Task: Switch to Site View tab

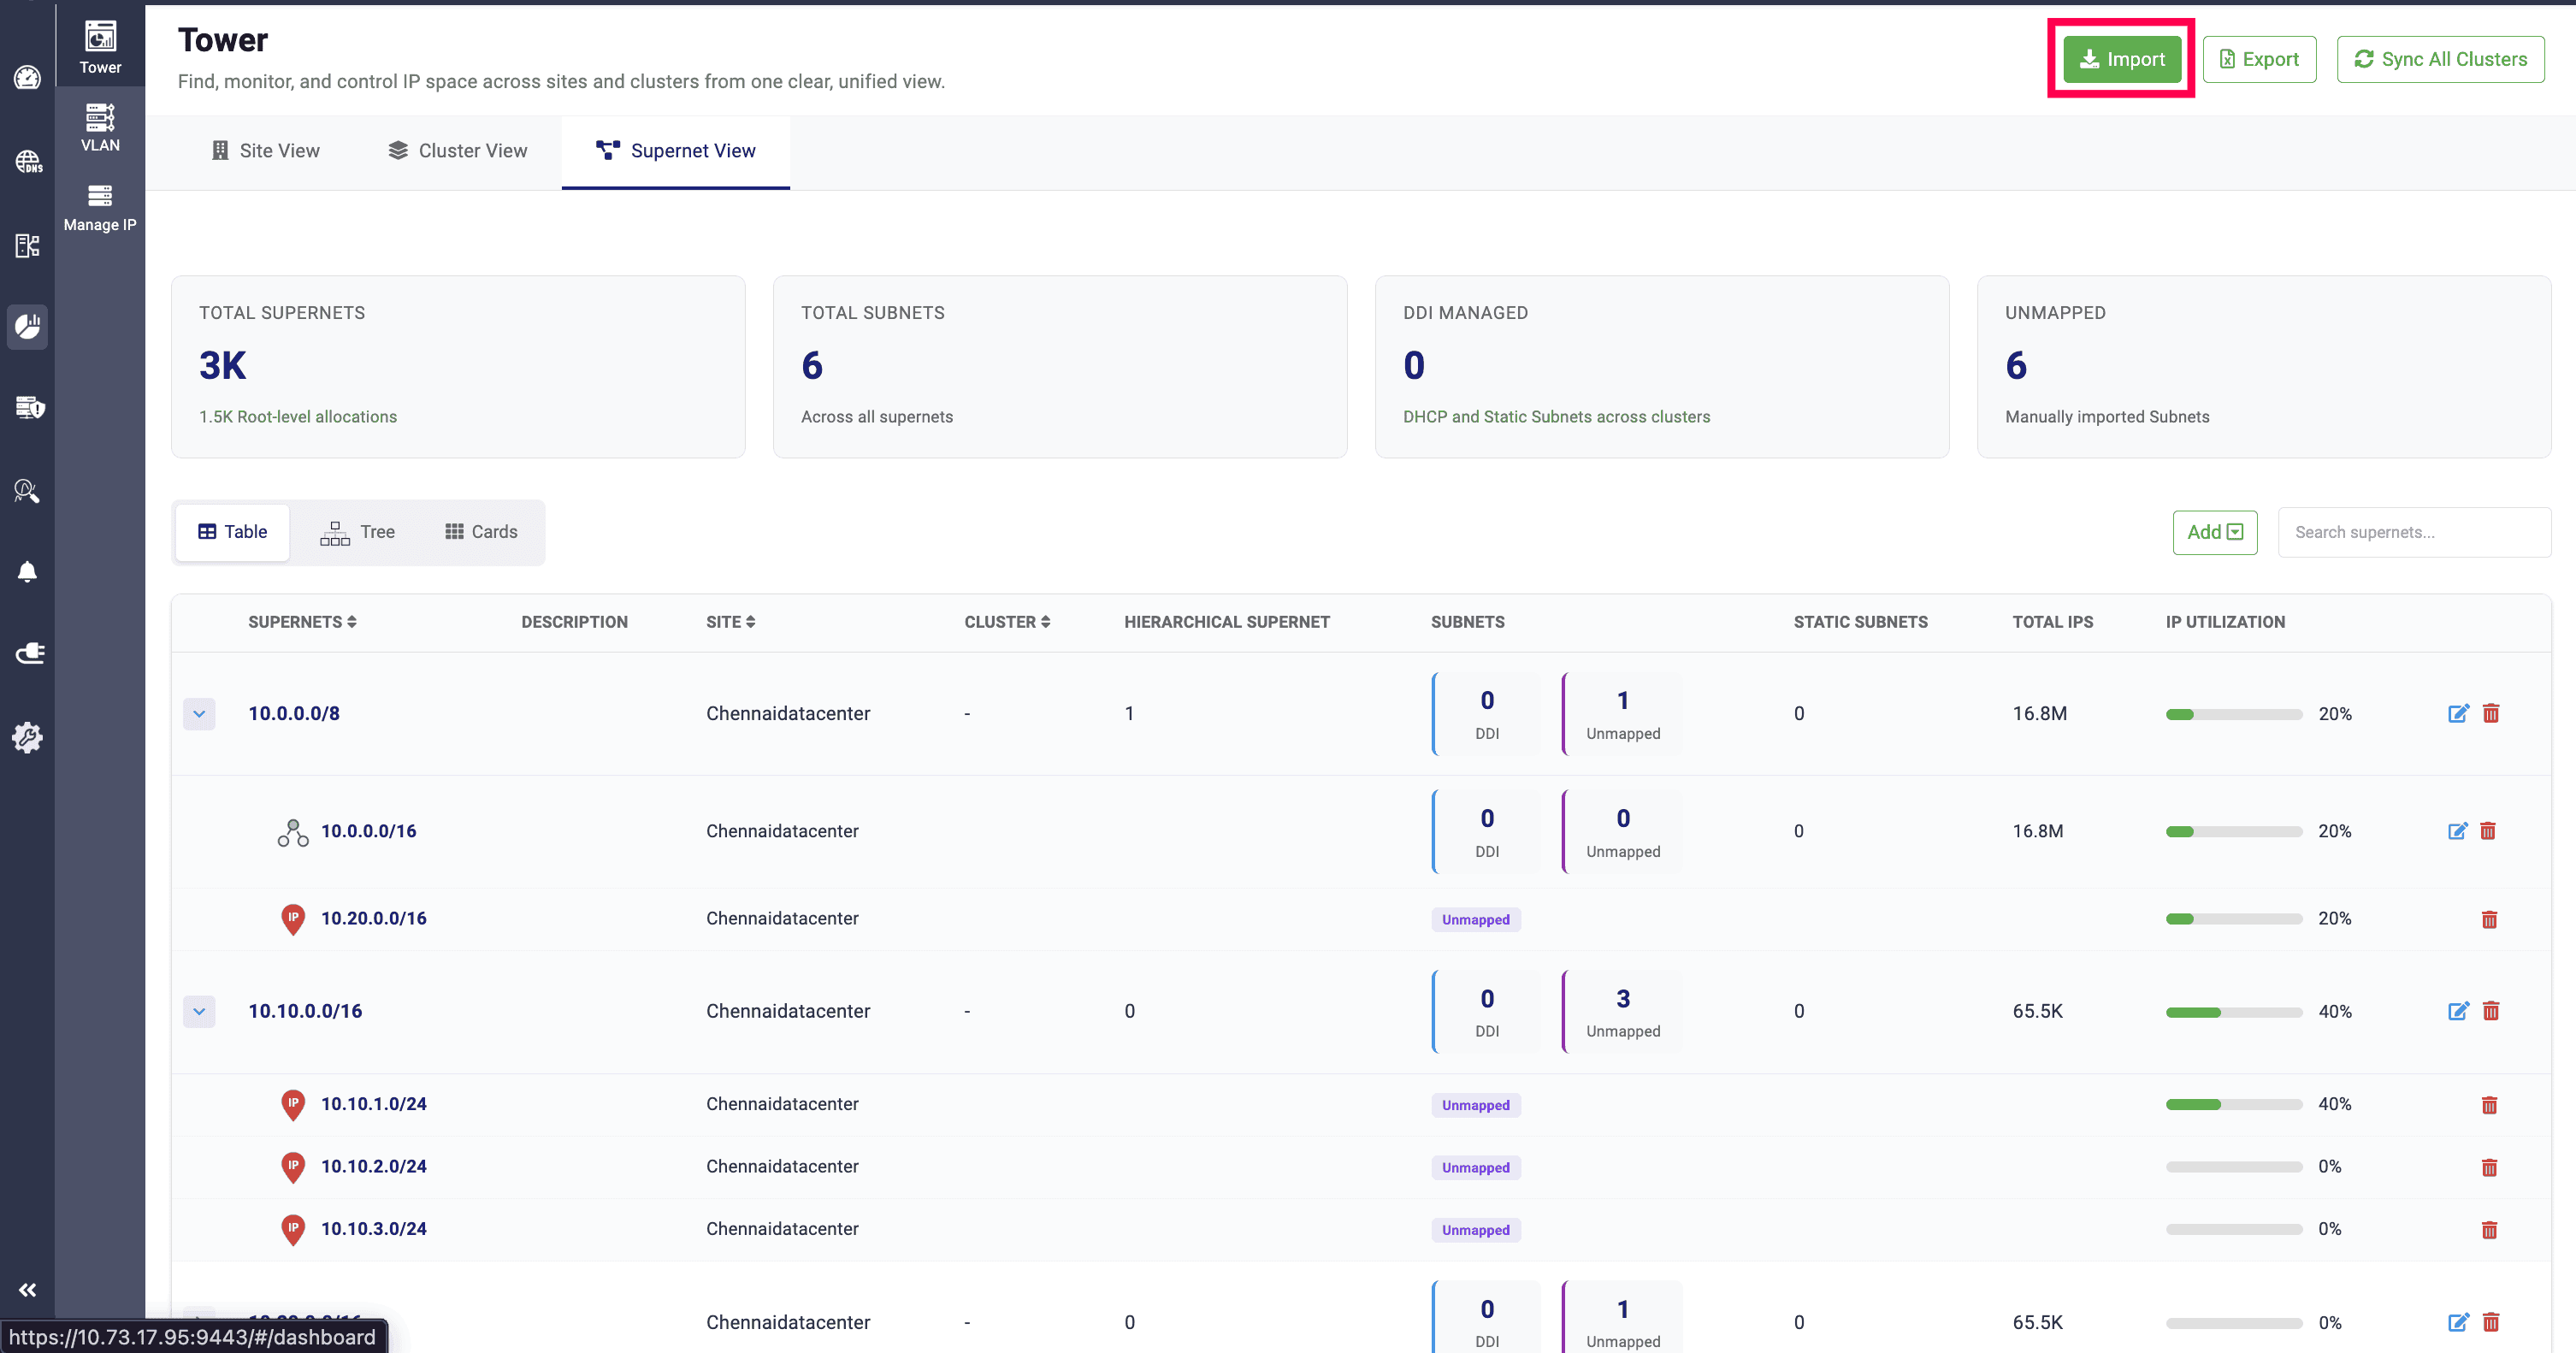Action: click(266, 151)
